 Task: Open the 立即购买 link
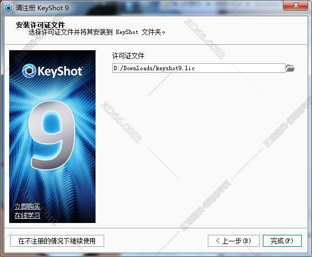pos(28,206)
